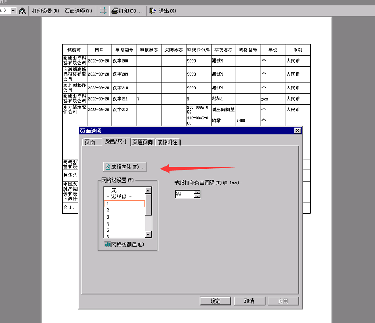
Task: Increase the 节纸打印条目间隔 spinner value
Action: click(197, 192)
